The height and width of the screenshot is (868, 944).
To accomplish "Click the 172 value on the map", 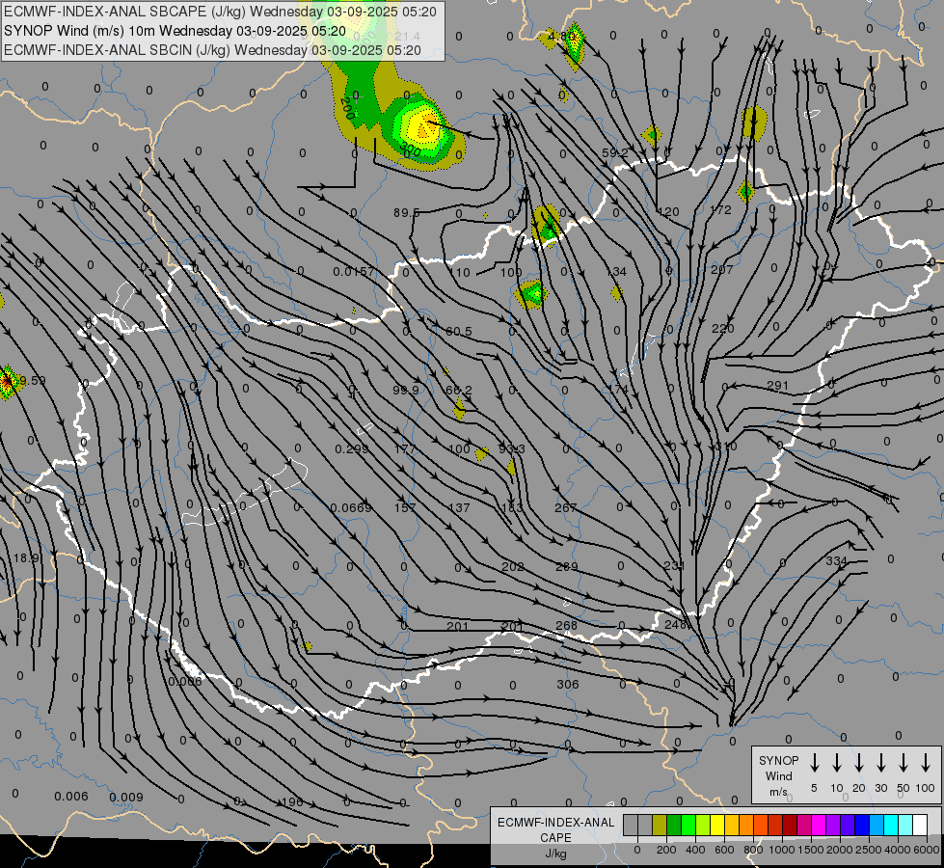I will (720, 210).
